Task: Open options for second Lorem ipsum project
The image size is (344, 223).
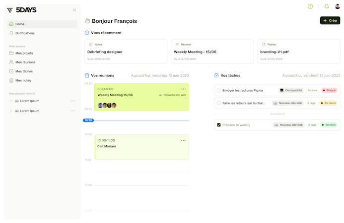Action: [x=72, y=111]
